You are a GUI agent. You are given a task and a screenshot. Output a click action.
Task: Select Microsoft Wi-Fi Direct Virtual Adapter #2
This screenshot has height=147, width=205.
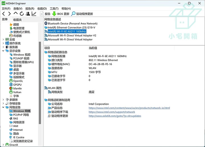coord(70,35)
